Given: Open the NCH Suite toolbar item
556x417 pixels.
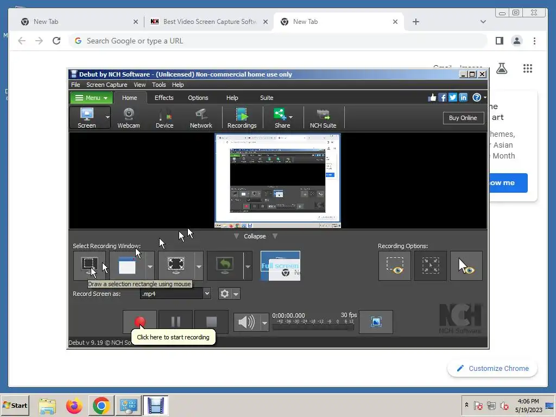Looking at the screenshot, I should (323, 118).
